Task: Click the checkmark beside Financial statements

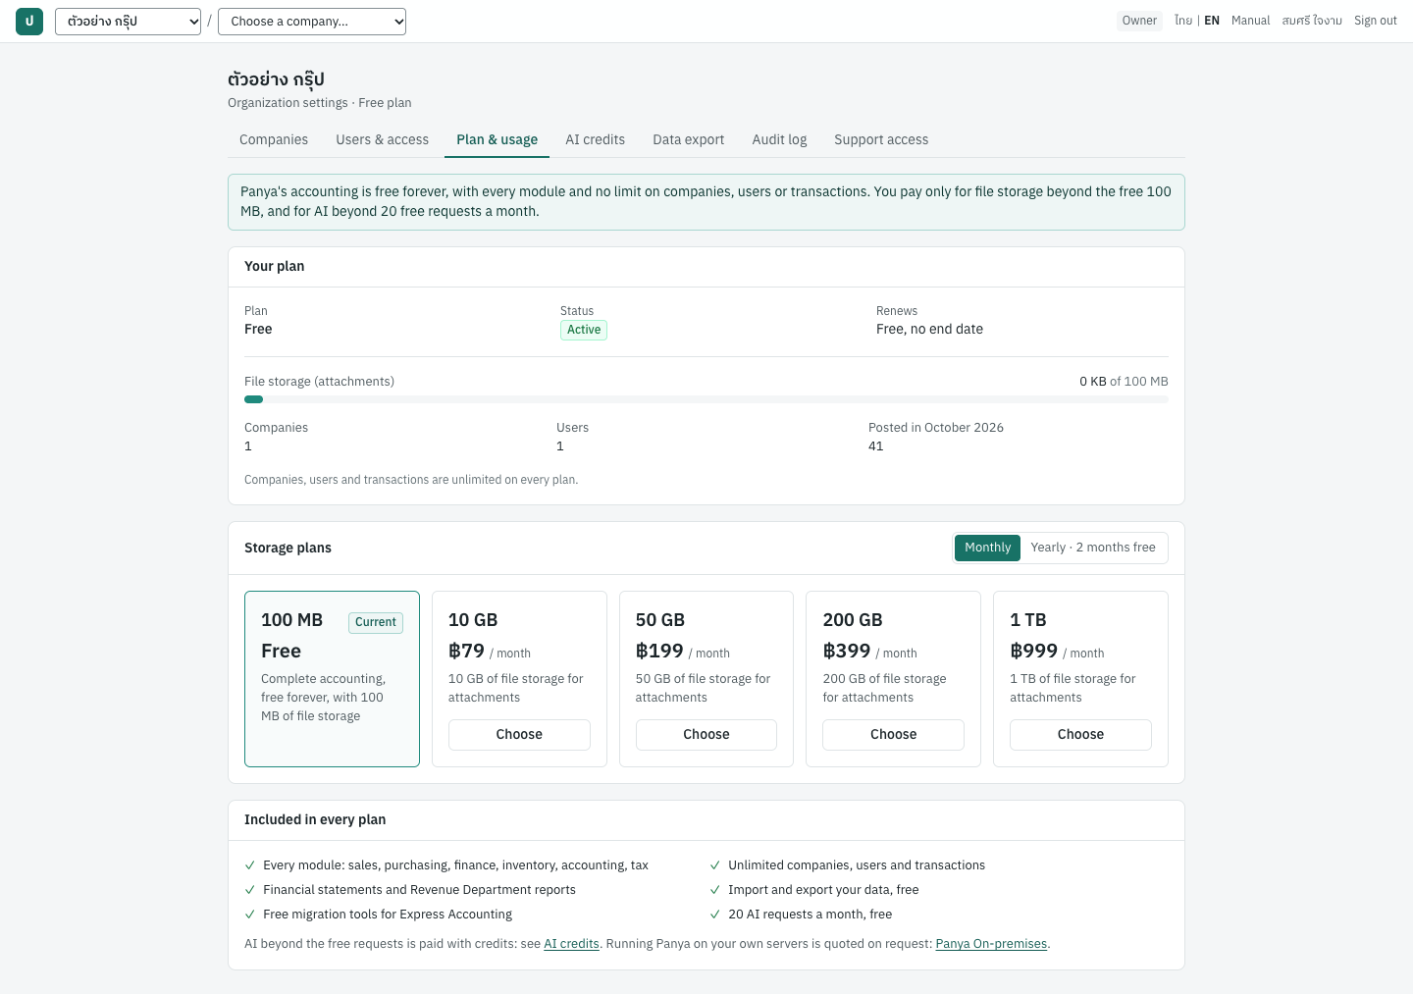Action: 250,890
